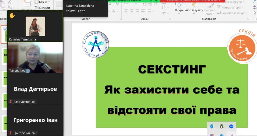Viewport: 257px width, 136px height.
Task: Toggle center text alignment
Action: click(132, 11)
